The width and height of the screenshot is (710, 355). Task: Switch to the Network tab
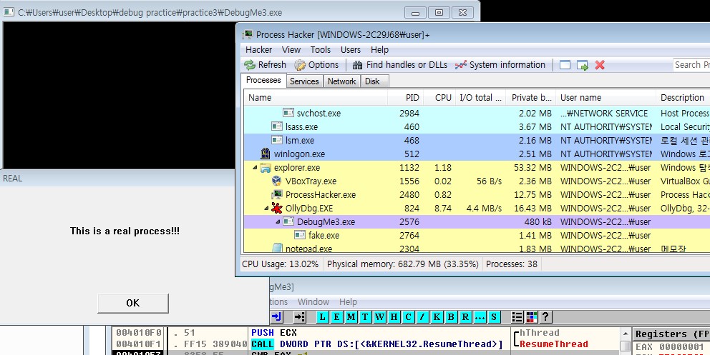pos(342,81)
